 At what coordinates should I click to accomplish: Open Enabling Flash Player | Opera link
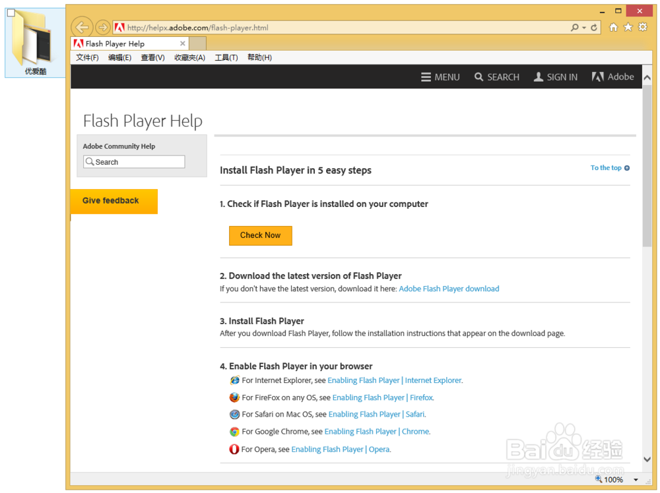341,449
